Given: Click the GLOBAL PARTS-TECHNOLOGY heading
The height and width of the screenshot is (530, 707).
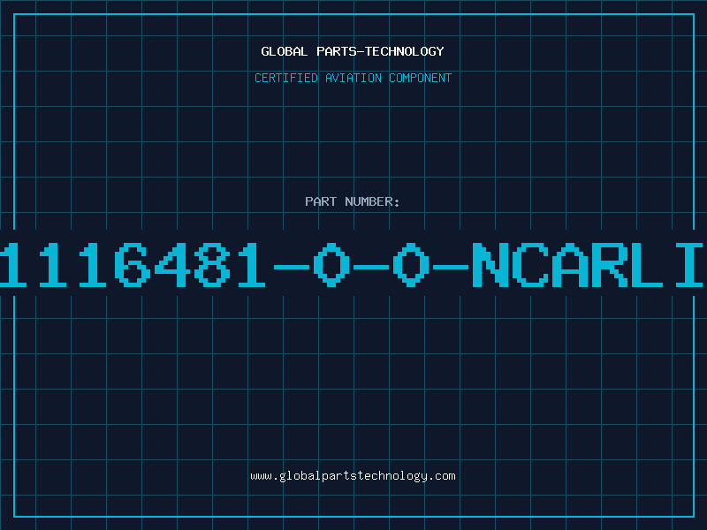Looking at the screenshot, I should click(x=353, y=51).
